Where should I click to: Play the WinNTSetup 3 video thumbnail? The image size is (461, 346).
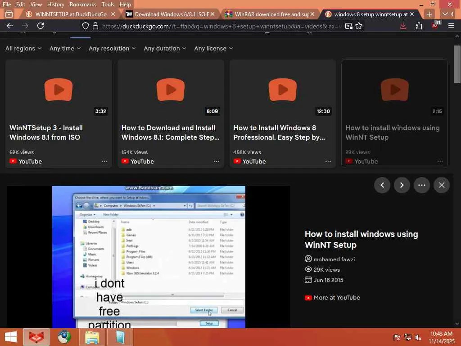59,90
